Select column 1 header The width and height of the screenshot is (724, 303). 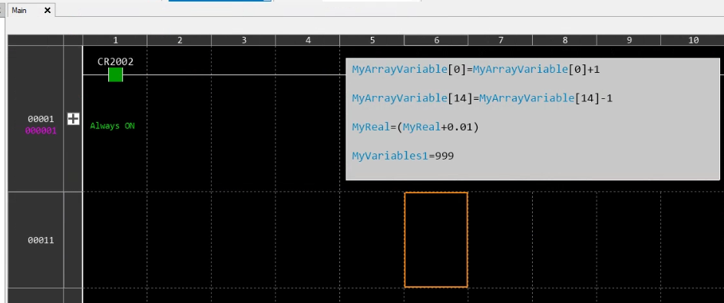tap(115, 41)
